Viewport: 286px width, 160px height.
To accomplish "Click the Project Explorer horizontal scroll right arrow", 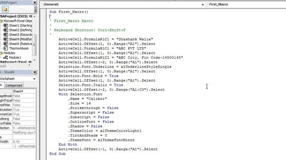I will pos(29,65).
